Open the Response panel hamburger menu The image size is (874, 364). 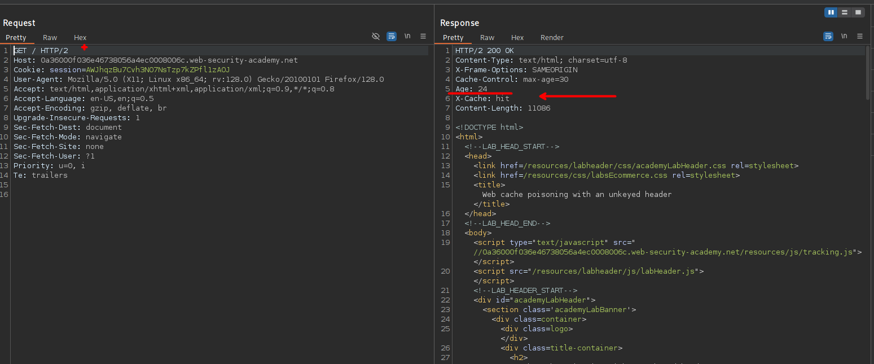coord(860,36)
